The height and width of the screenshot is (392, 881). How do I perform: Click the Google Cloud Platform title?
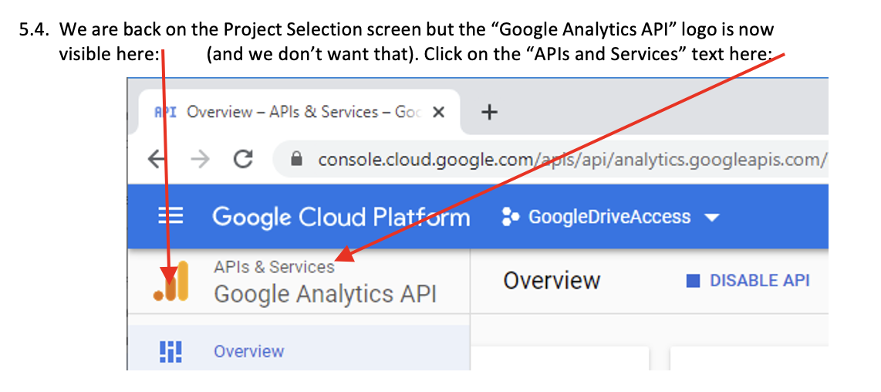tap(340, 217)
